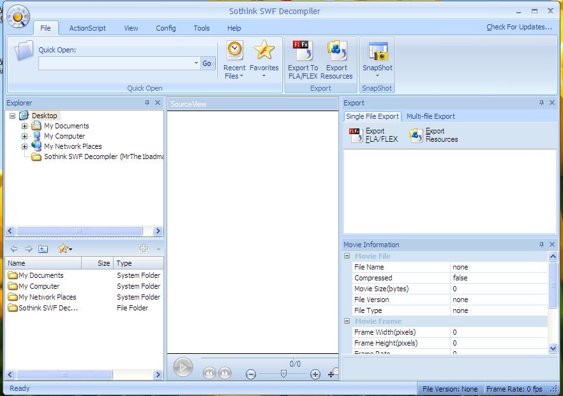Open the Help ribbon tab
This screenshot has height=396, width=563.
(234, 28)
